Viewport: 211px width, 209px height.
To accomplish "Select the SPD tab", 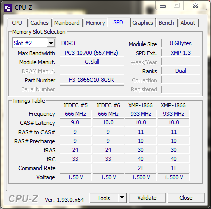I will [x=118, y=22].
